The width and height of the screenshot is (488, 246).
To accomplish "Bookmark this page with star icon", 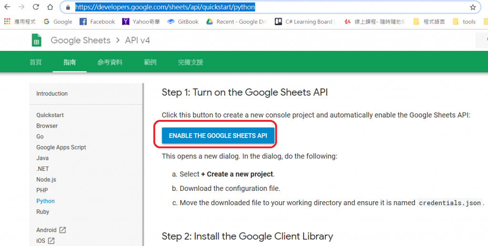I will (x=473, y=7).
